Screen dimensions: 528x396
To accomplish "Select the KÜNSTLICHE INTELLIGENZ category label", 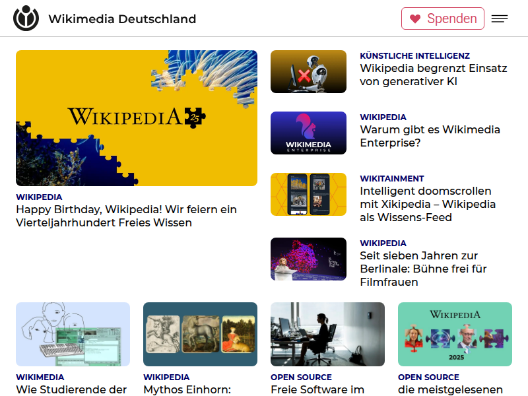I will (x=414, y=55).
